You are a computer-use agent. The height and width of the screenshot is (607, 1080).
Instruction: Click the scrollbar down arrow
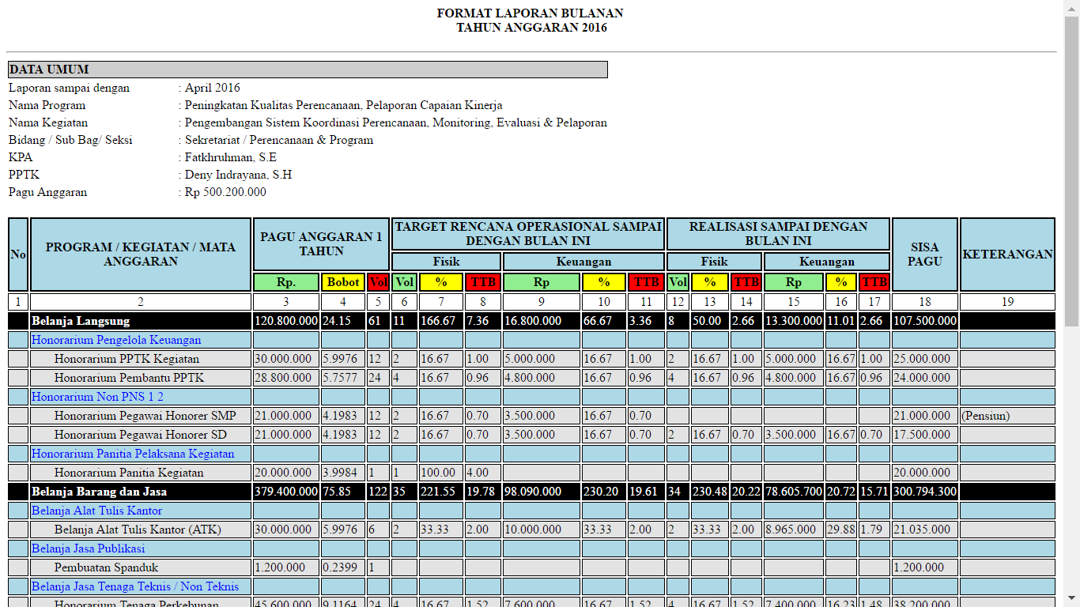[1071, 599]
